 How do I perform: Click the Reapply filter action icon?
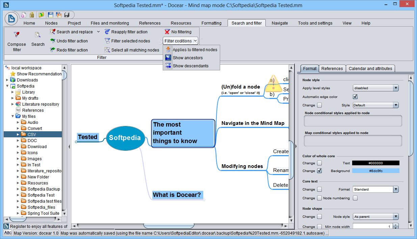(107, 32)
